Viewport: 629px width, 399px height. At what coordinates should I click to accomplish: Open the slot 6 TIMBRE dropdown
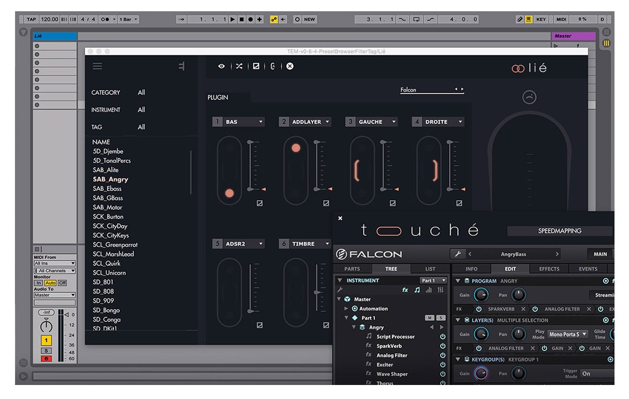coord(306,244)
